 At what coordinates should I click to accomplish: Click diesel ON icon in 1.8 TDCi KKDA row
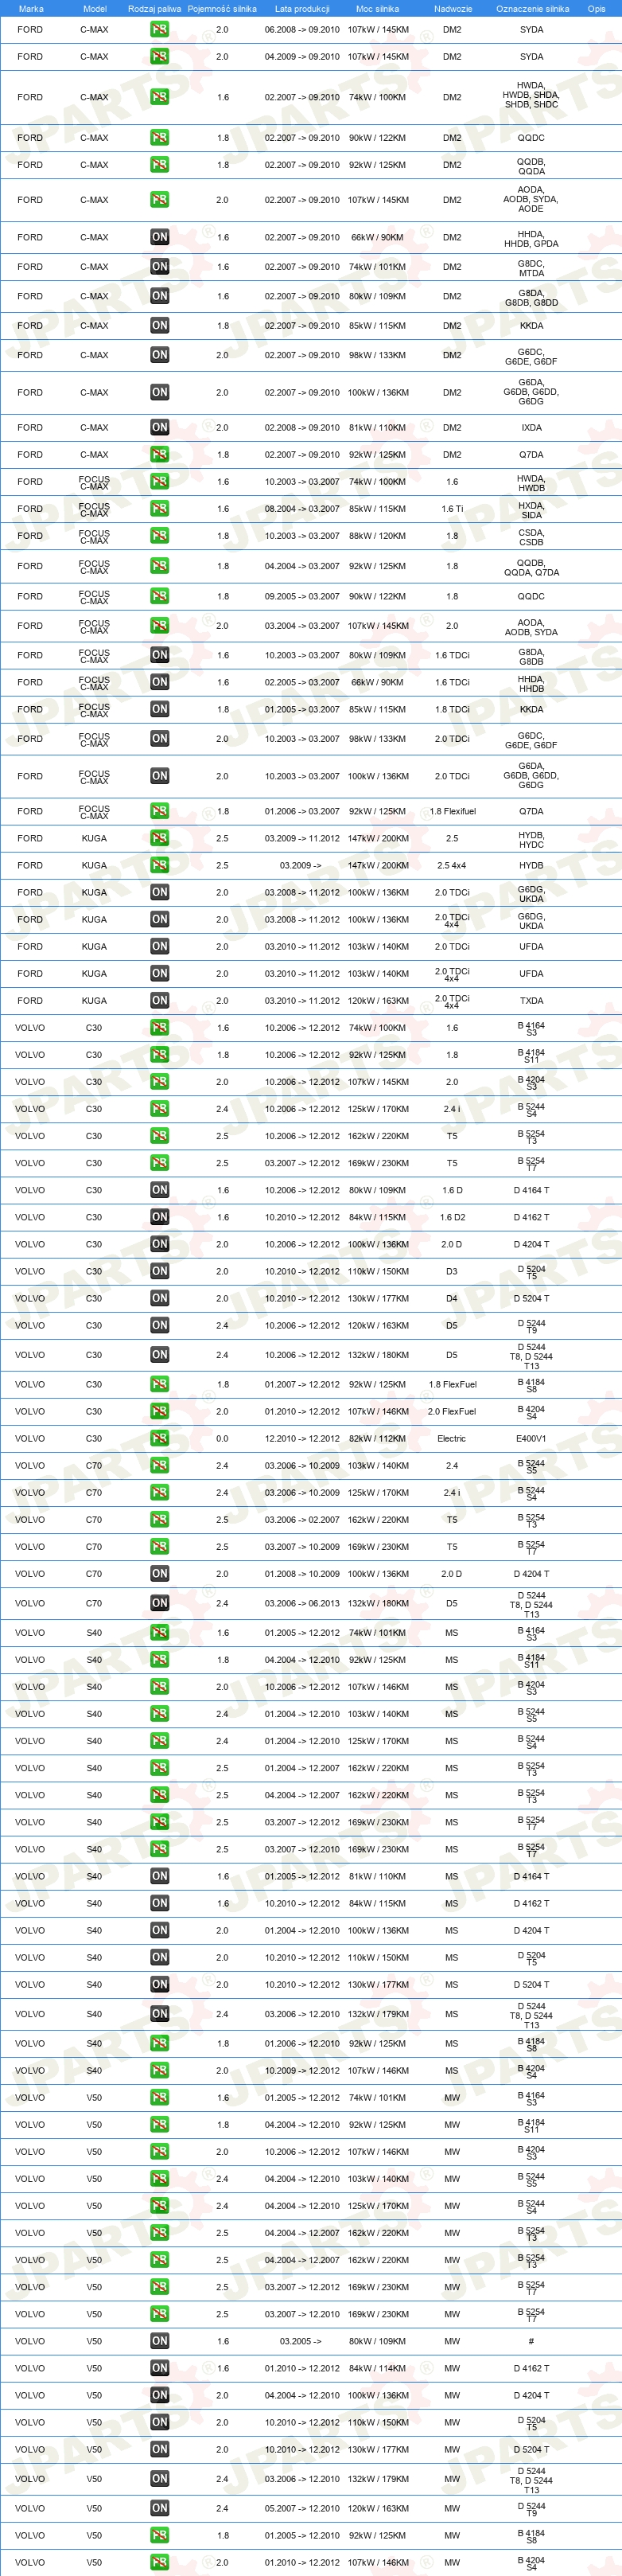[x=160, y=709]
